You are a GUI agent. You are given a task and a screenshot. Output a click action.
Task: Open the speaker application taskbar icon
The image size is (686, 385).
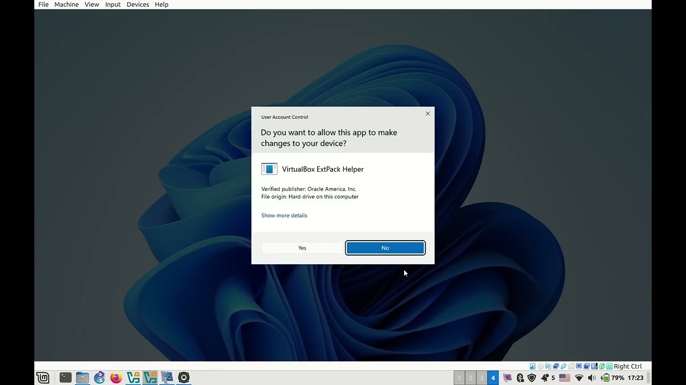point(184,378)
